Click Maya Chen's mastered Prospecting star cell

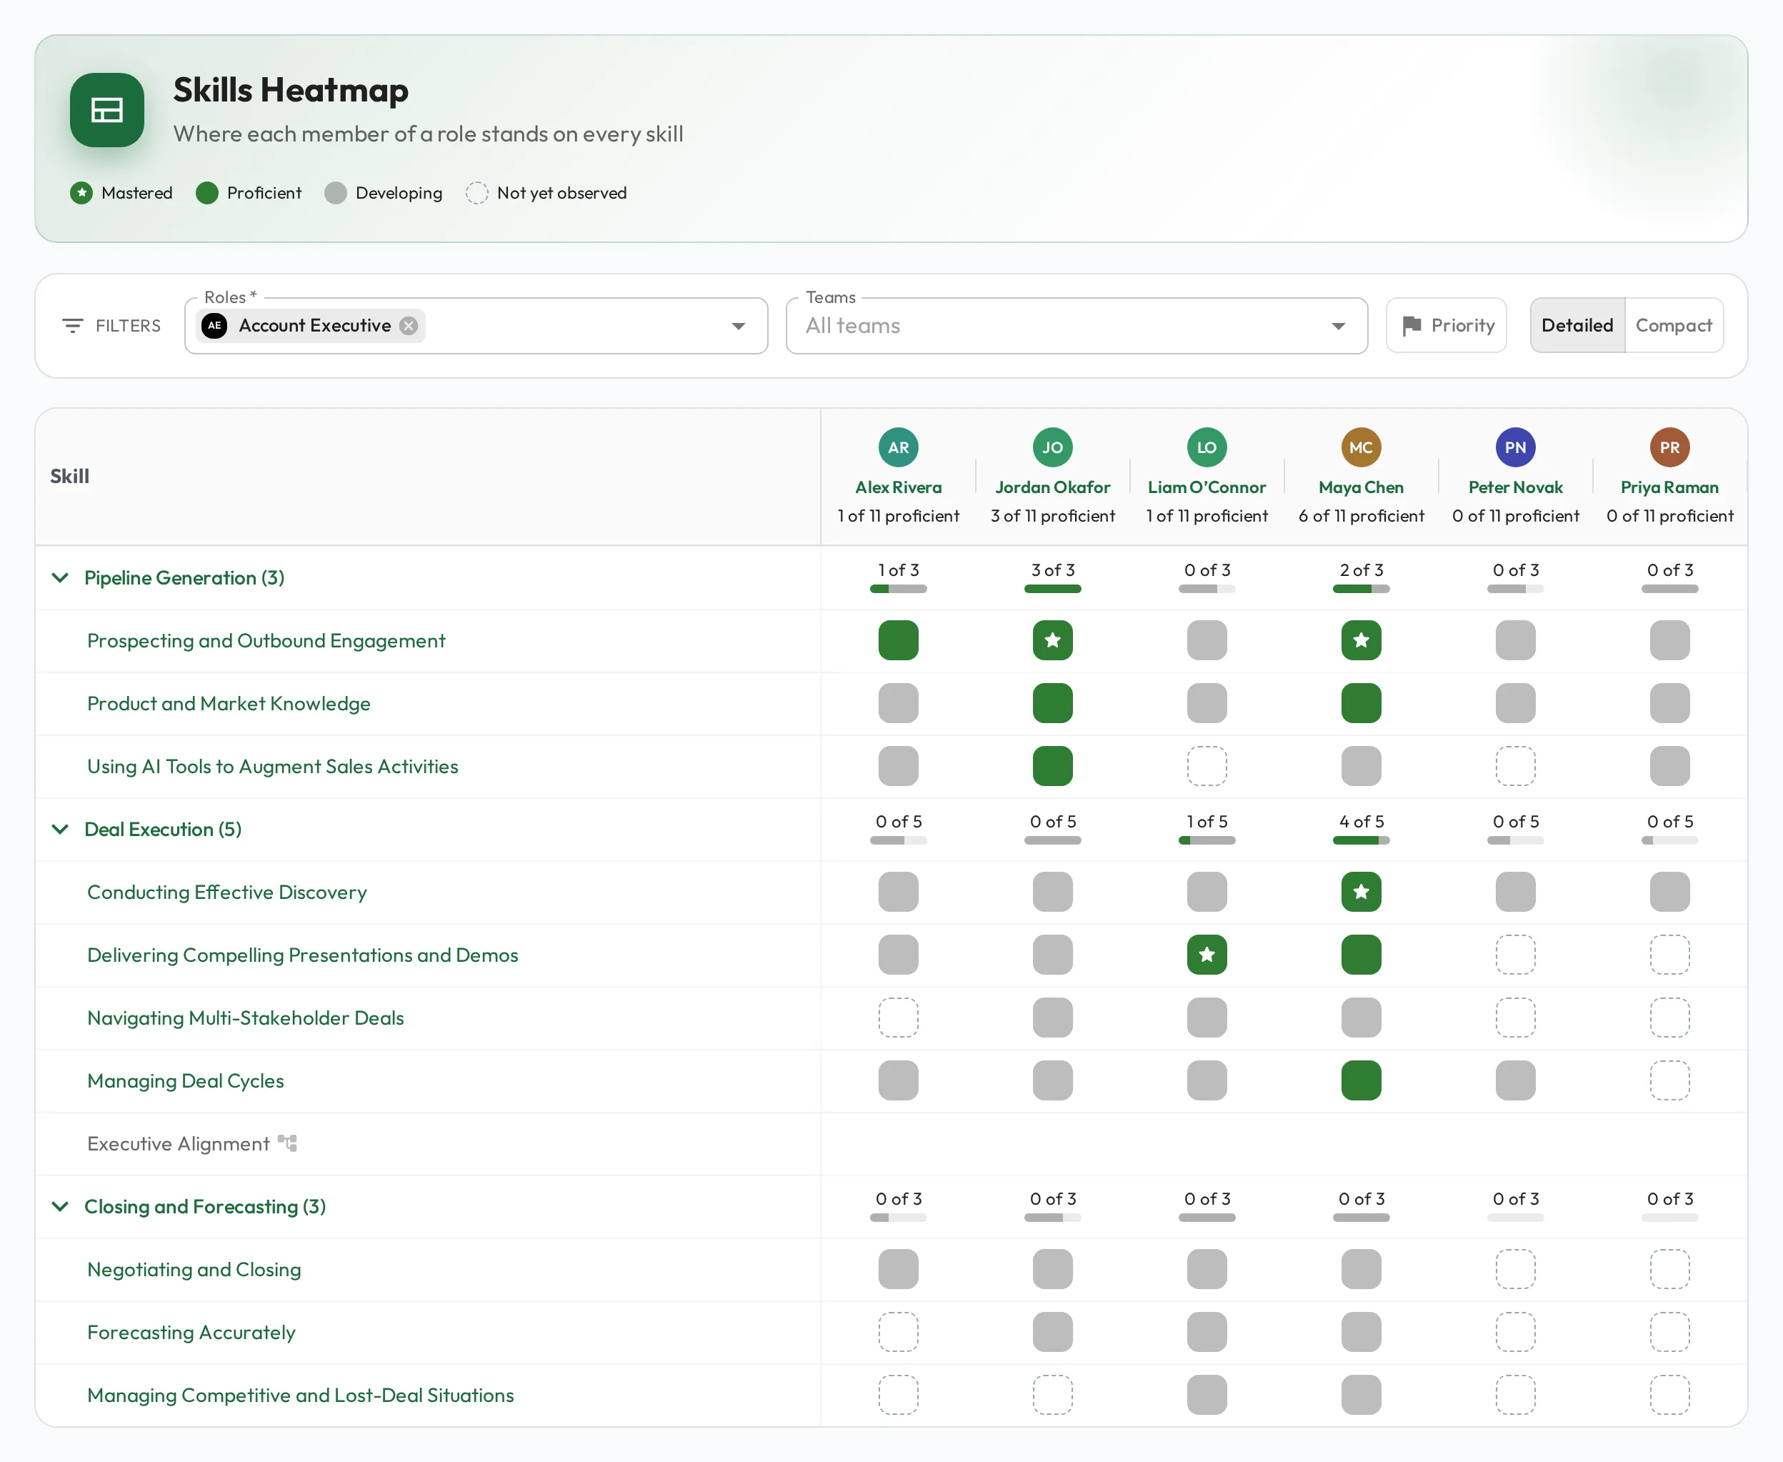1362,641
